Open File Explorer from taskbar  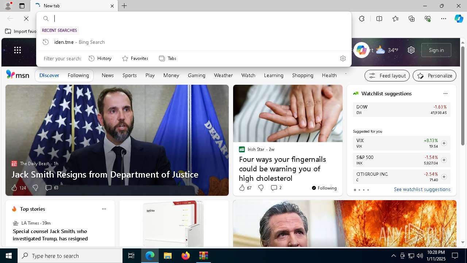pos(167,256)
